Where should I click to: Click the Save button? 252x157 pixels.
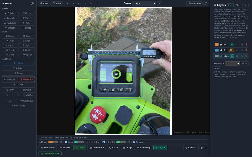click(x=57, y=3)
